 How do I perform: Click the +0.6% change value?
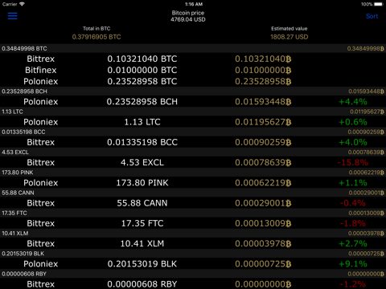tap(353, 122)
